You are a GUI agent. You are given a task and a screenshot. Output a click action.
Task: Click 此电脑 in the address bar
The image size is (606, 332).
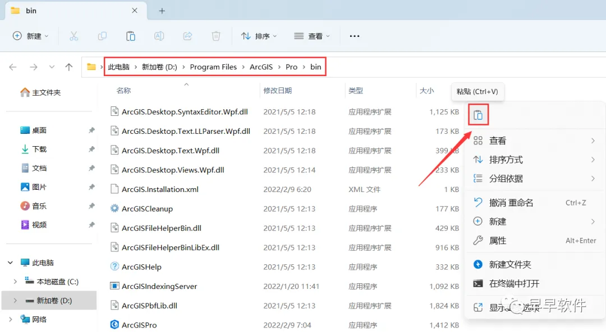118,67
